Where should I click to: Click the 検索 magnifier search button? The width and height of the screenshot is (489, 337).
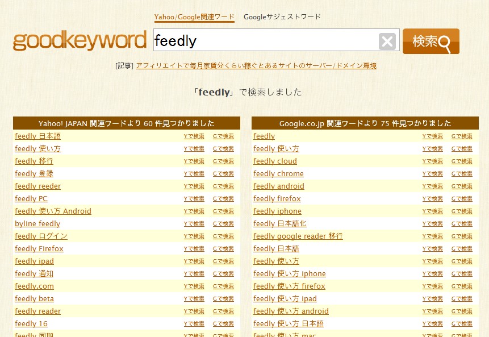(x=431, y=41)
